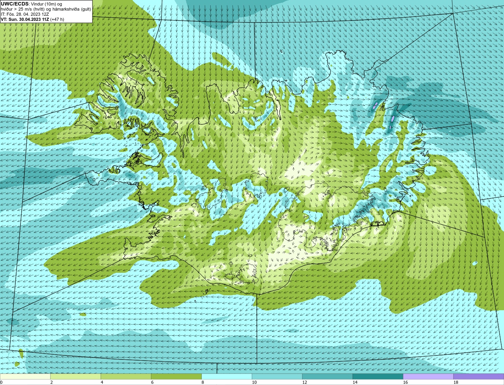Click the 6–8 m/s olive green legend swatch

176,377
